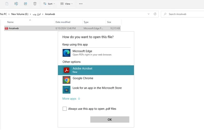Open the three-dot more options menu

click(81, 4)
